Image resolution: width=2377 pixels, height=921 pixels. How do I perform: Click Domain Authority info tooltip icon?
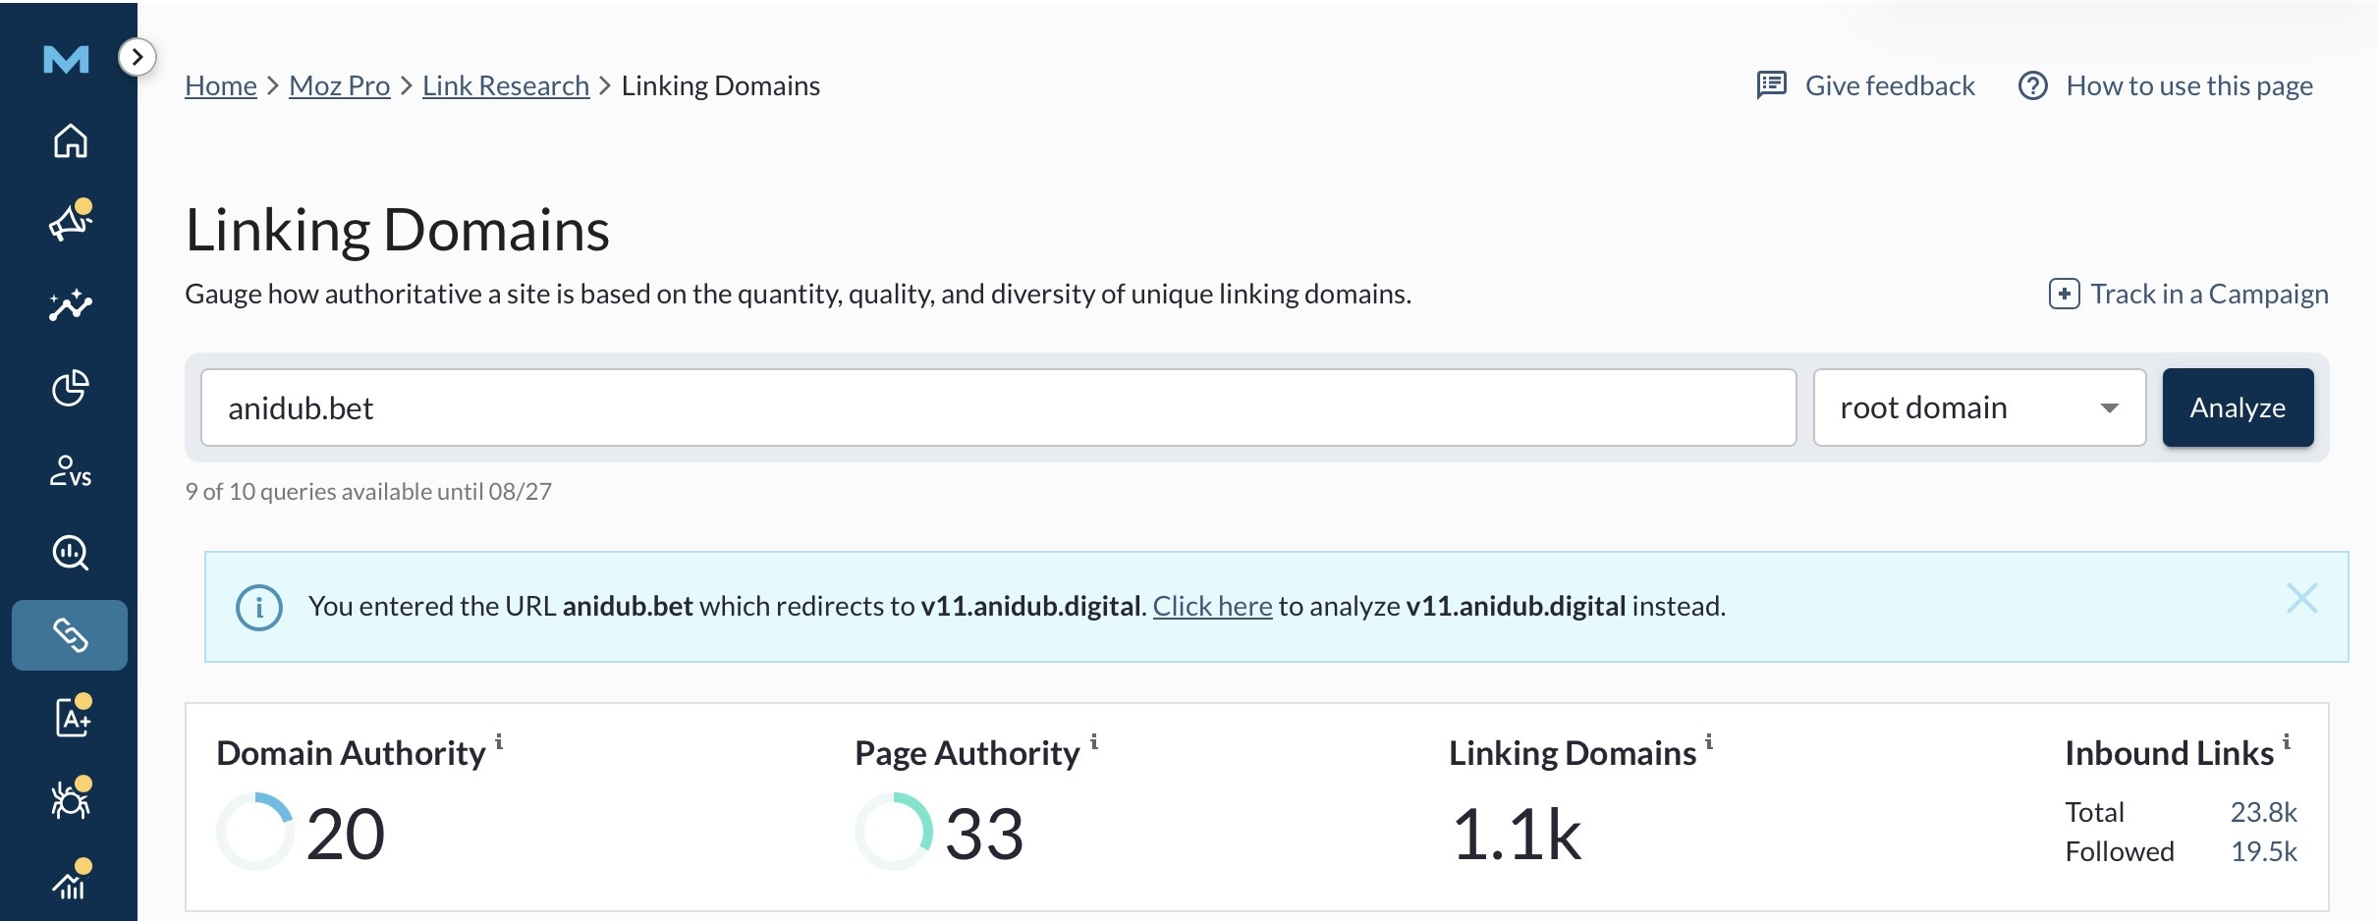pyautogui.click(x=499, y=742)
